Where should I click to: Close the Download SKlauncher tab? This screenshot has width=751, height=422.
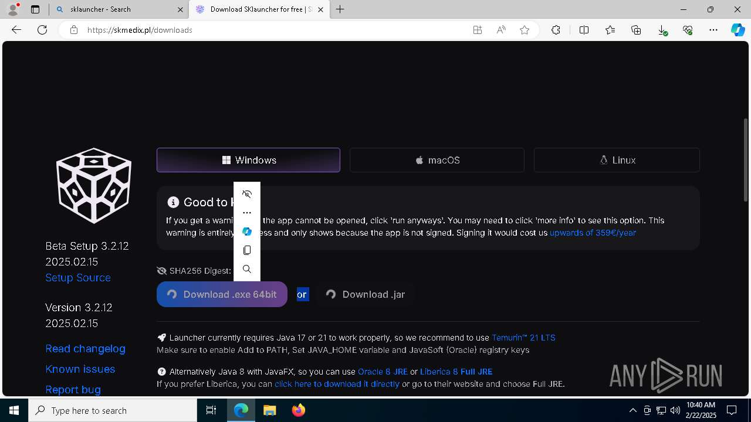320,9
